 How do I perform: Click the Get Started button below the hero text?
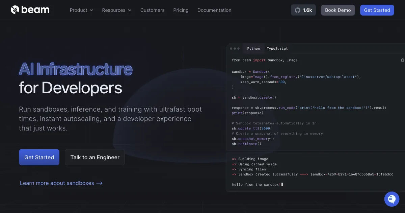pyautogui.click(x=39, y=157)
